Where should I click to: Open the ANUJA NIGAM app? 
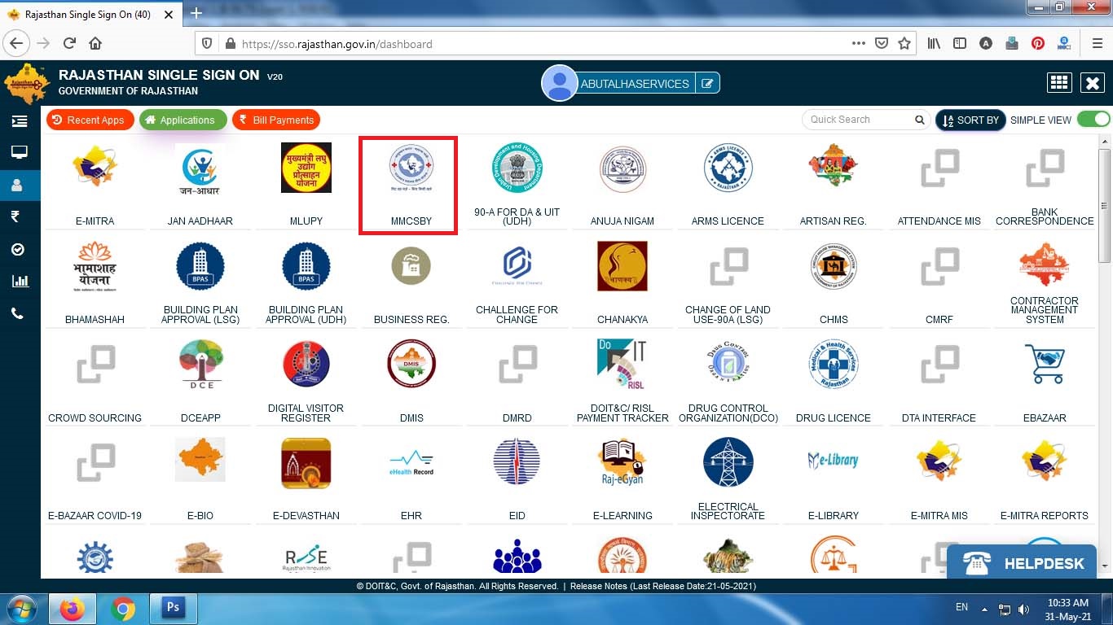click(622, 169)
